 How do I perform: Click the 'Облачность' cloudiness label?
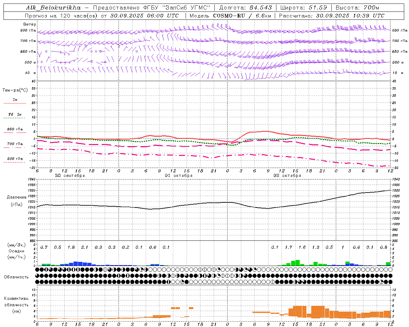tap(16, 277)
